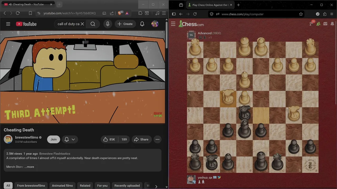The height and width of the screenshot is (189, 337).
Task: Click the Share button under video
Action: 141,139
